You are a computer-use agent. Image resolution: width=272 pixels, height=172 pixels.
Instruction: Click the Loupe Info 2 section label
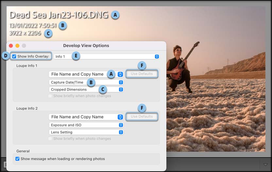pyautogui.click(x=27, y=108)
